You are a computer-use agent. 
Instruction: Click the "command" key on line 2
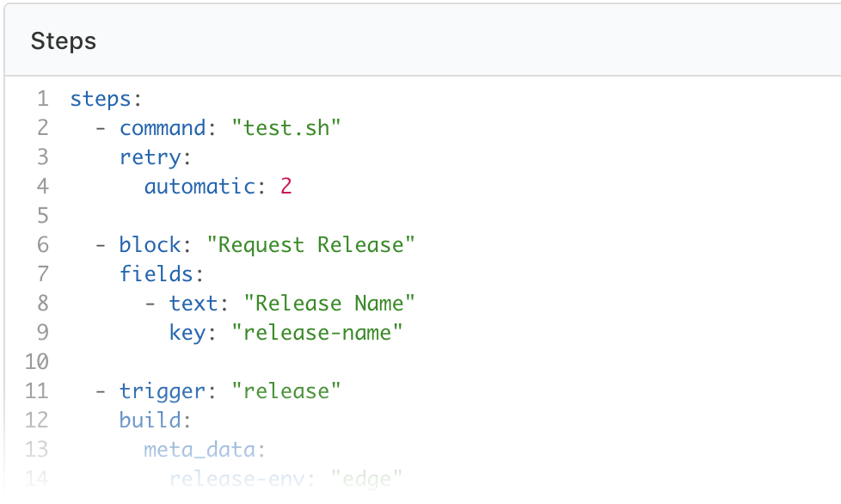pyautogui.click(x=163, y=128)
